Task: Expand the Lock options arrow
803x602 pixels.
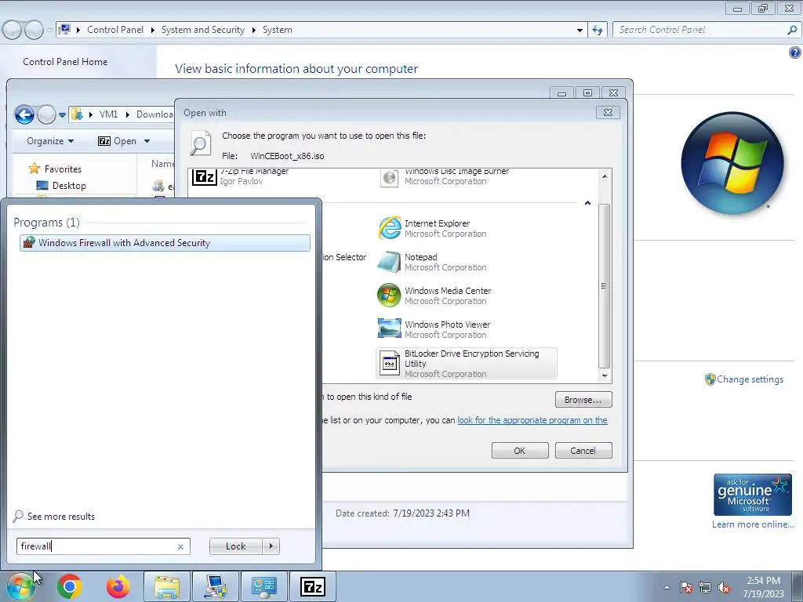Action: point(271,546)
